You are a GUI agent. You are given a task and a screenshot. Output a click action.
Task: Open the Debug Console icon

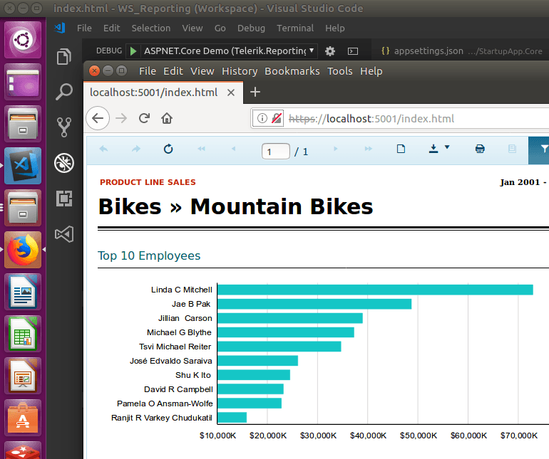[353, 51]
